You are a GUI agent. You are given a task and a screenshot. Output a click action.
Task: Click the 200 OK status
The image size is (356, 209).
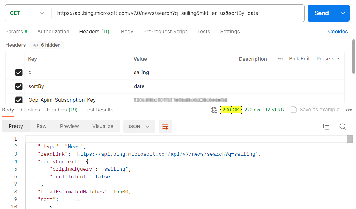point(231,110)
